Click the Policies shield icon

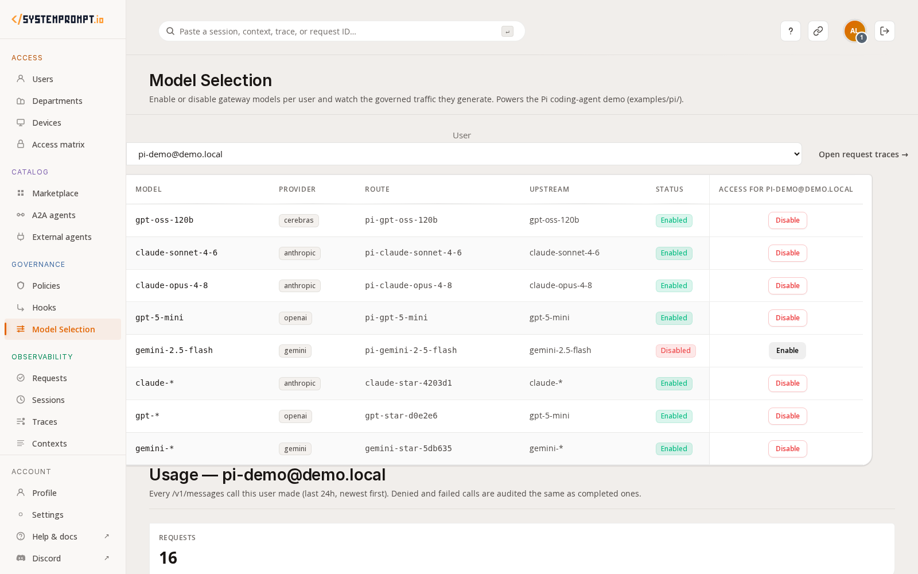[x=21, y=285]
